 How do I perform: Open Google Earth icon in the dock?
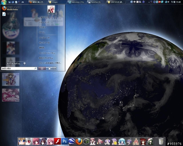click(72, 141)
